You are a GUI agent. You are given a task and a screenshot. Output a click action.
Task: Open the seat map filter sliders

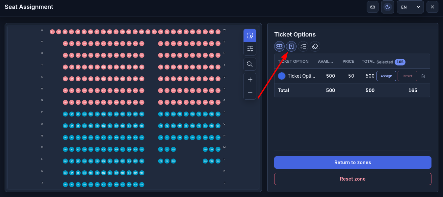[250, 49]
